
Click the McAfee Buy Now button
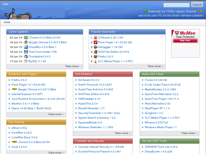click(x=185, y=41)
